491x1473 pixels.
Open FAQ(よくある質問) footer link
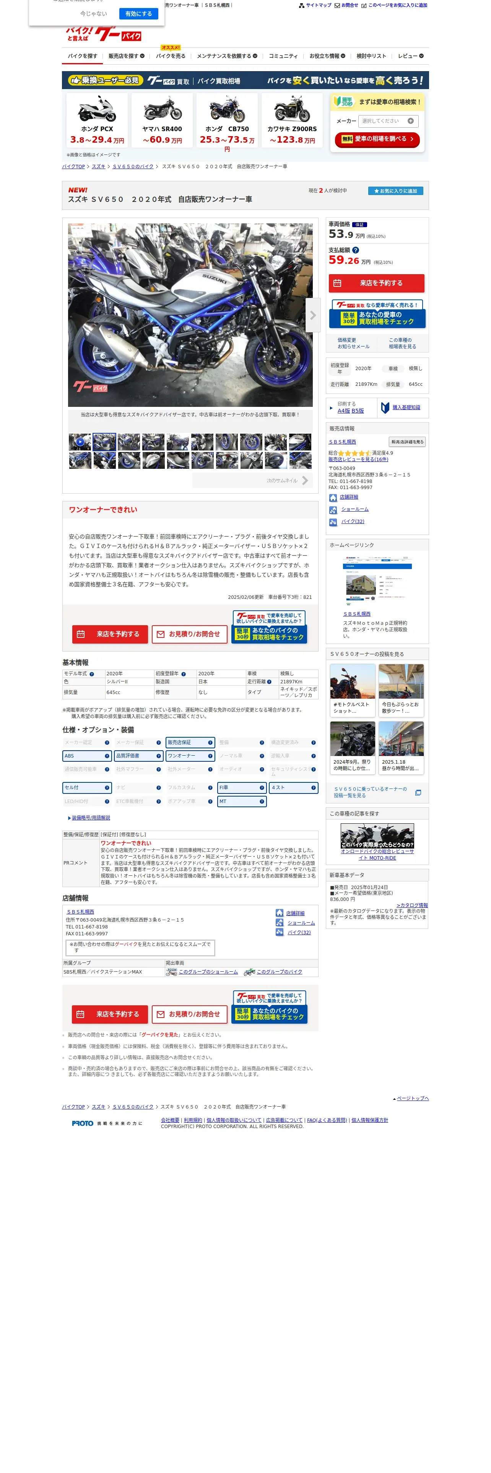(327, 1120)
